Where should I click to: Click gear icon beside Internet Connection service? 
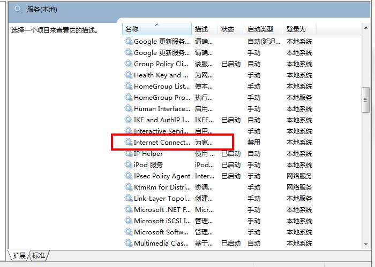129,143
